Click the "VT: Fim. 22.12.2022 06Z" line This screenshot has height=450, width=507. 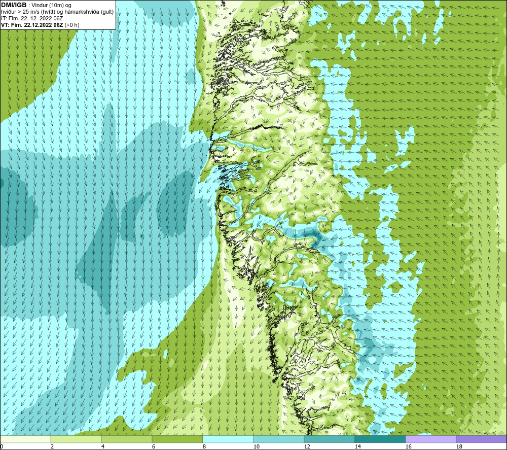tap(32, 25)
